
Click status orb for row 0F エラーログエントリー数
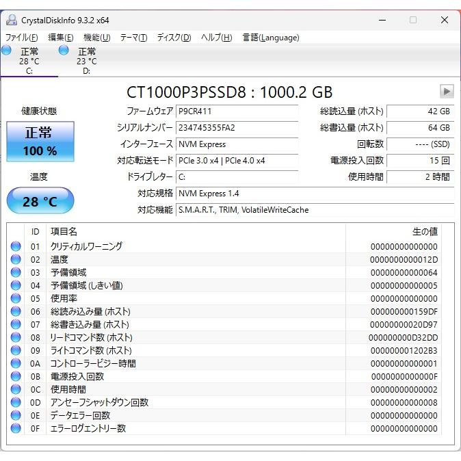point(16,428)
